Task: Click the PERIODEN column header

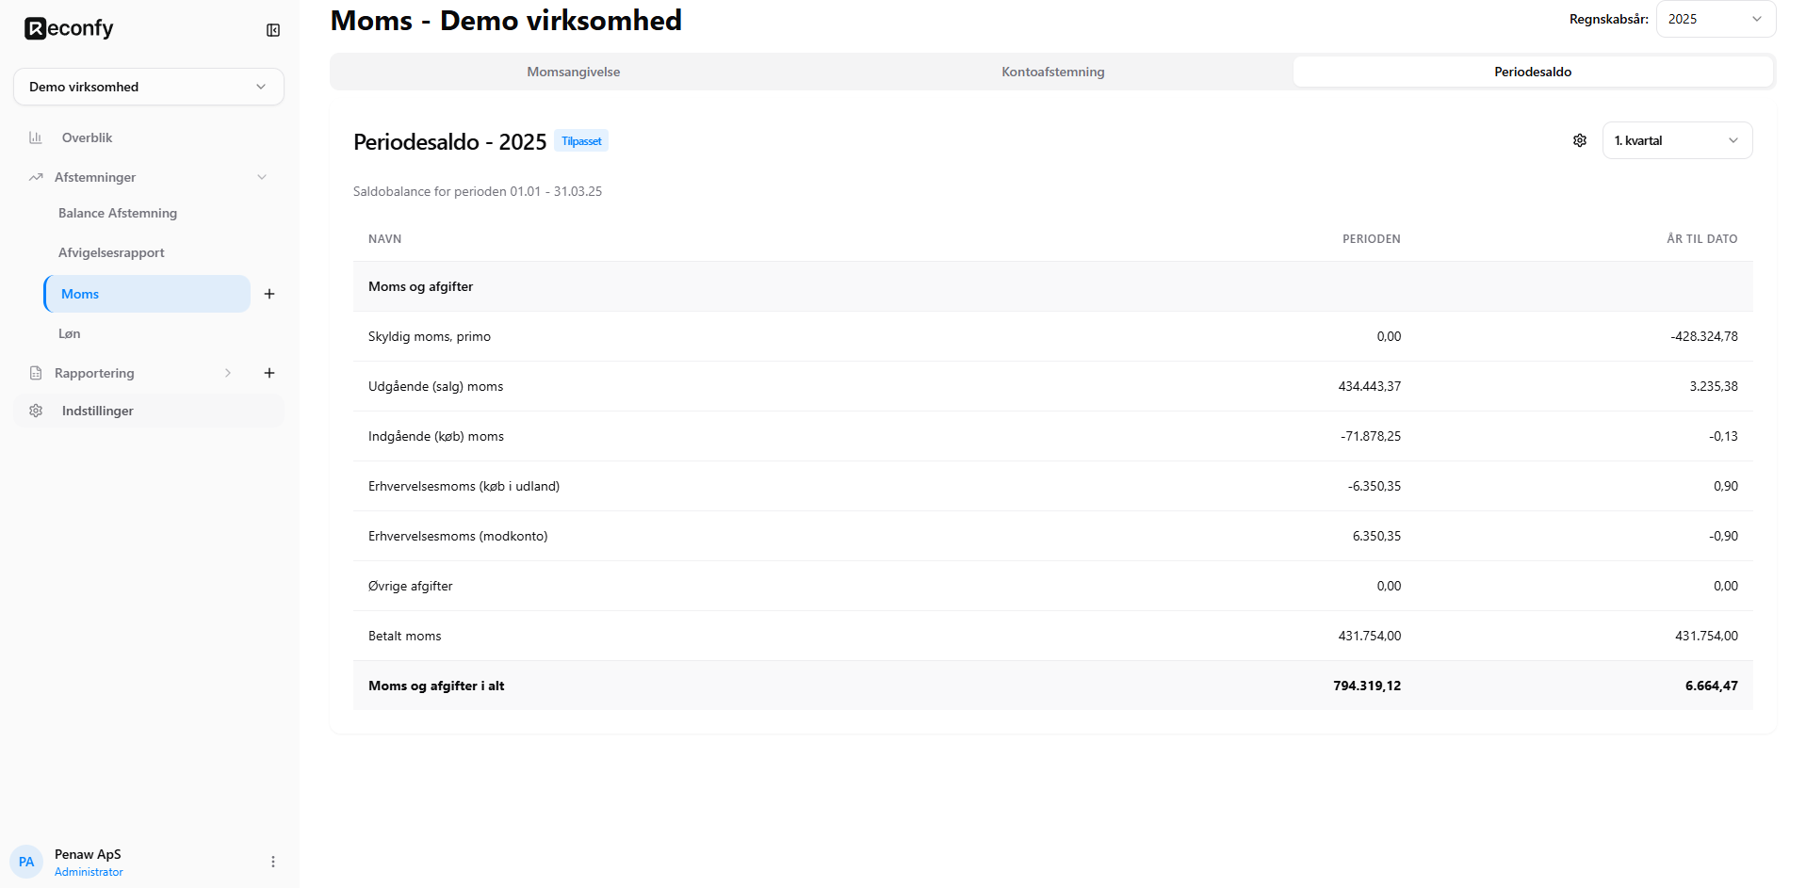Action: click(1372, 239)
